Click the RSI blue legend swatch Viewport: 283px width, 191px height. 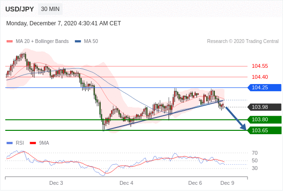click(x=10, y=143)
